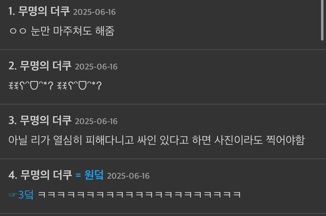Click the blue "원덬" original poster label
The width and height of the screenshot is (326, 216).
(x=94, y=175)
